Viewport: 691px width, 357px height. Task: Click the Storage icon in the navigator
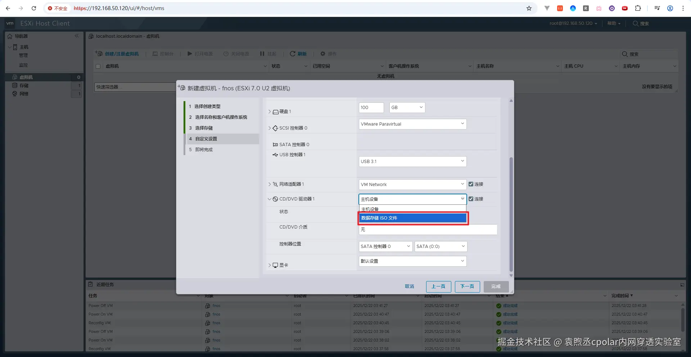[x=15, y=85]
